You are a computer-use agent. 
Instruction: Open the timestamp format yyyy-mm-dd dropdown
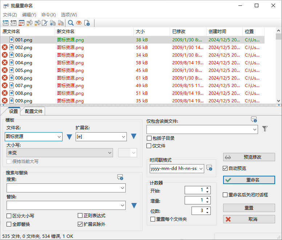point(201,168)
